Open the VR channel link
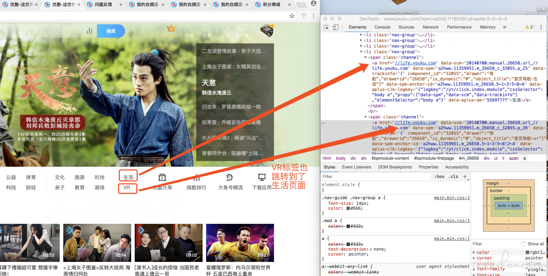Screen dimensions: 548x276 (x=126, y=188)
